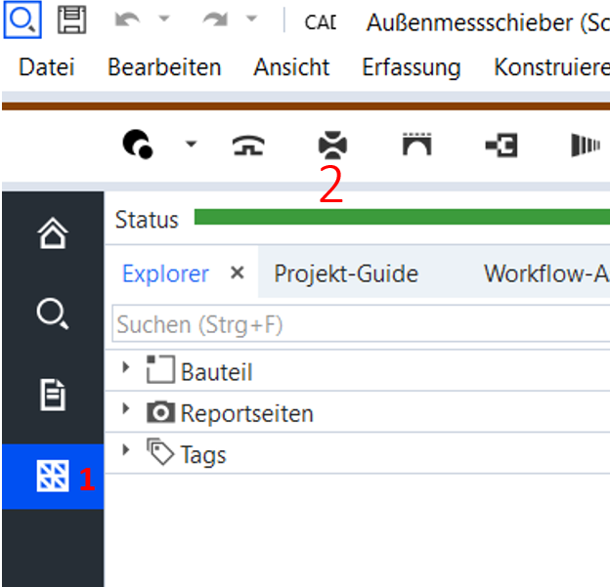Close the Explorer tab with the X
The width and height of the screenshot is (610, 587).
[238, 273]
